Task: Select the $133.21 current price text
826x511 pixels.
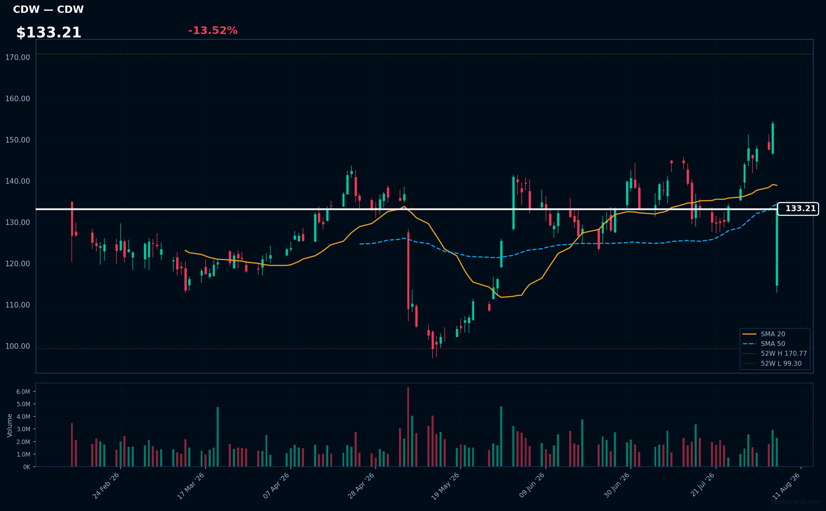Action: click(49, 33)
